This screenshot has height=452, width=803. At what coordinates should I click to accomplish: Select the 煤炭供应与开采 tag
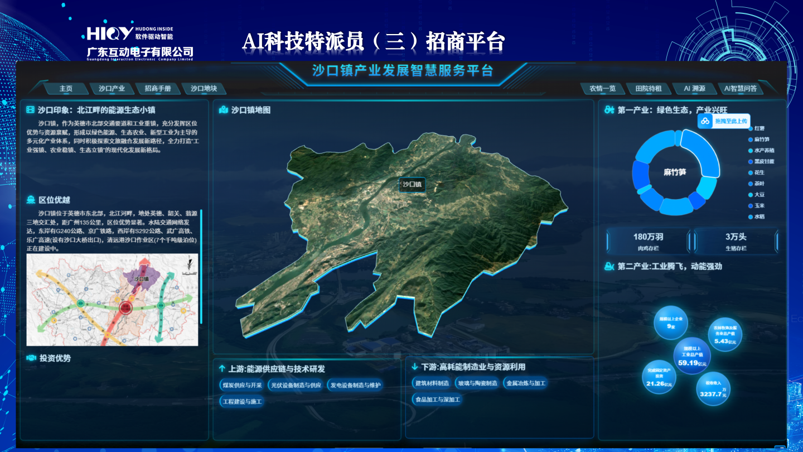pyautogui.click(x=242, y=385)
